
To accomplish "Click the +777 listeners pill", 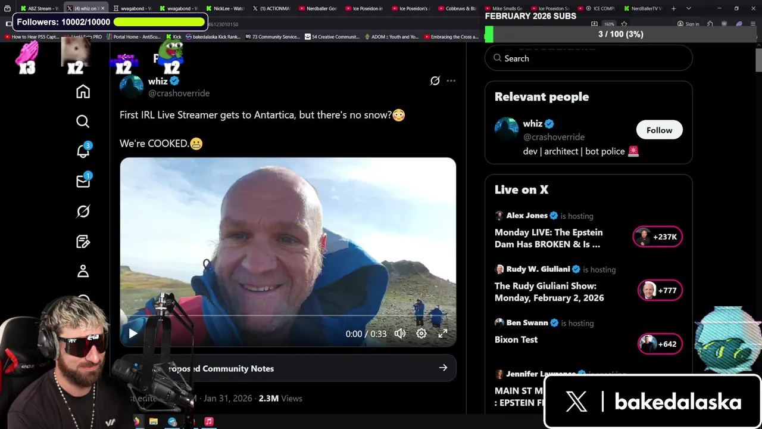I will point(660,290).
